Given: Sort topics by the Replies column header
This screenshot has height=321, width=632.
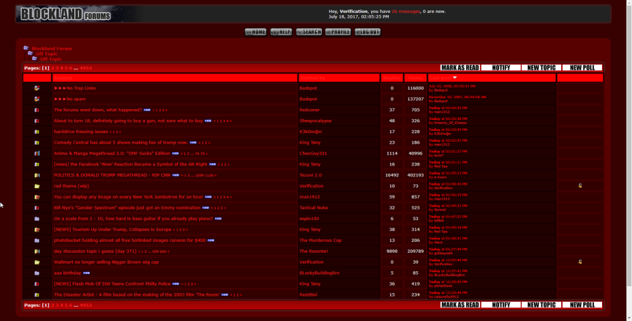Looking at the screenshot, I should click(x=392, y=78).
